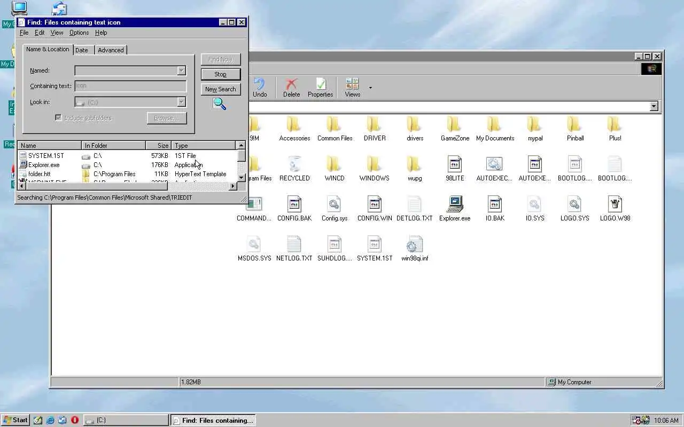Select the IO.SYS file
The height and width of the screenshot is (427, 684).
(x=535, y=209)
